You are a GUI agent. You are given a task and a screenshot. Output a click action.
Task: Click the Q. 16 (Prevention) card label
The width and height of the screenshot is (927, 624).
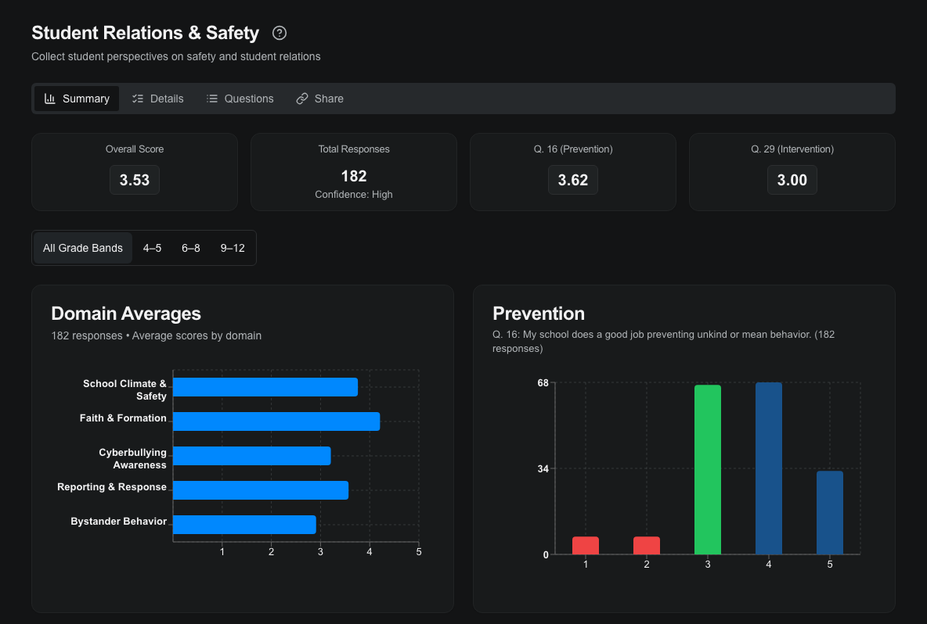[573, 149]
